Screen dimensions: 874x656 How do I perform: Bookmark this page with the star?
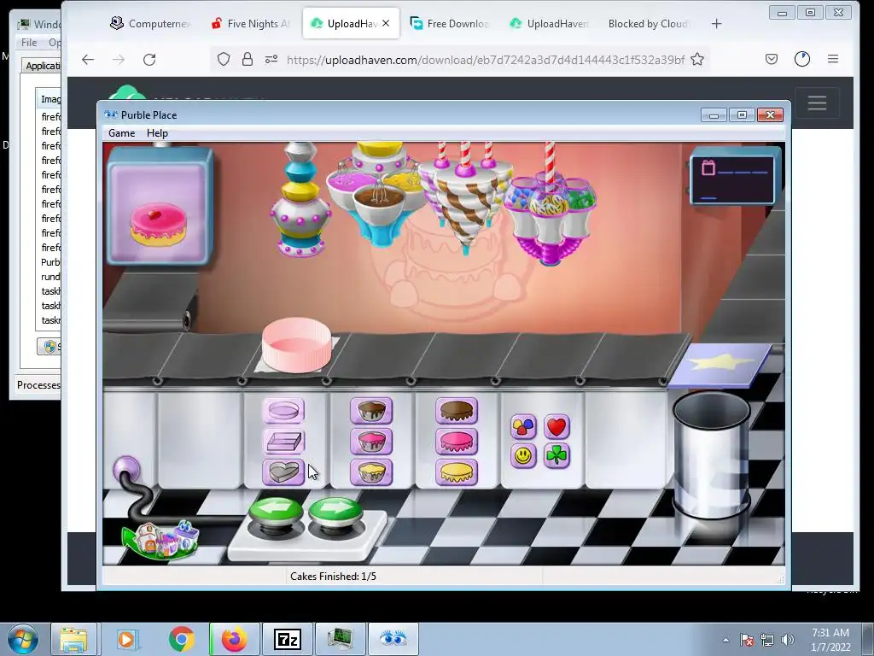pyautogui.click(x=697, y=60)
